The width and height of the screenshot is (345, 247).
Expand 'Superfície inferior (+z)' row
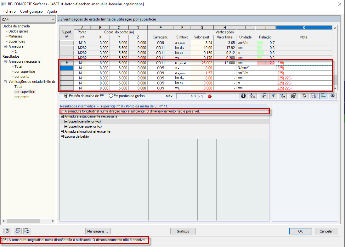pos(66,122)
